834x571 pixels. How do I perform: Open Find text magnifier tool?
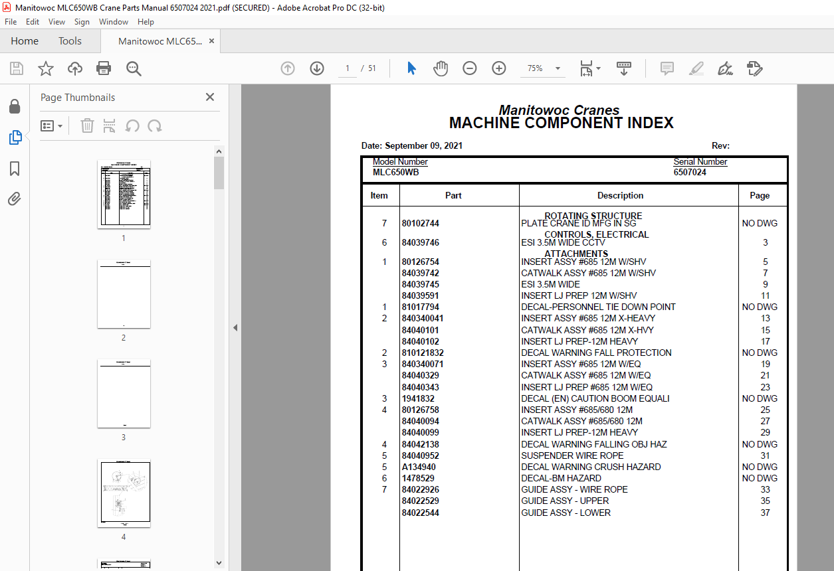pos(134,68)
